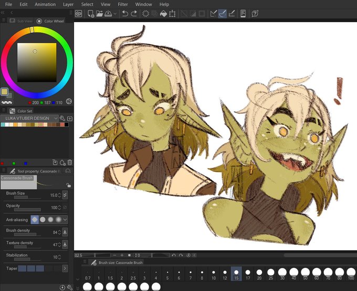The height and width of the screenshot is (291, 357).
Task: Click Replace color icon in Color Set
Action: 55,163
